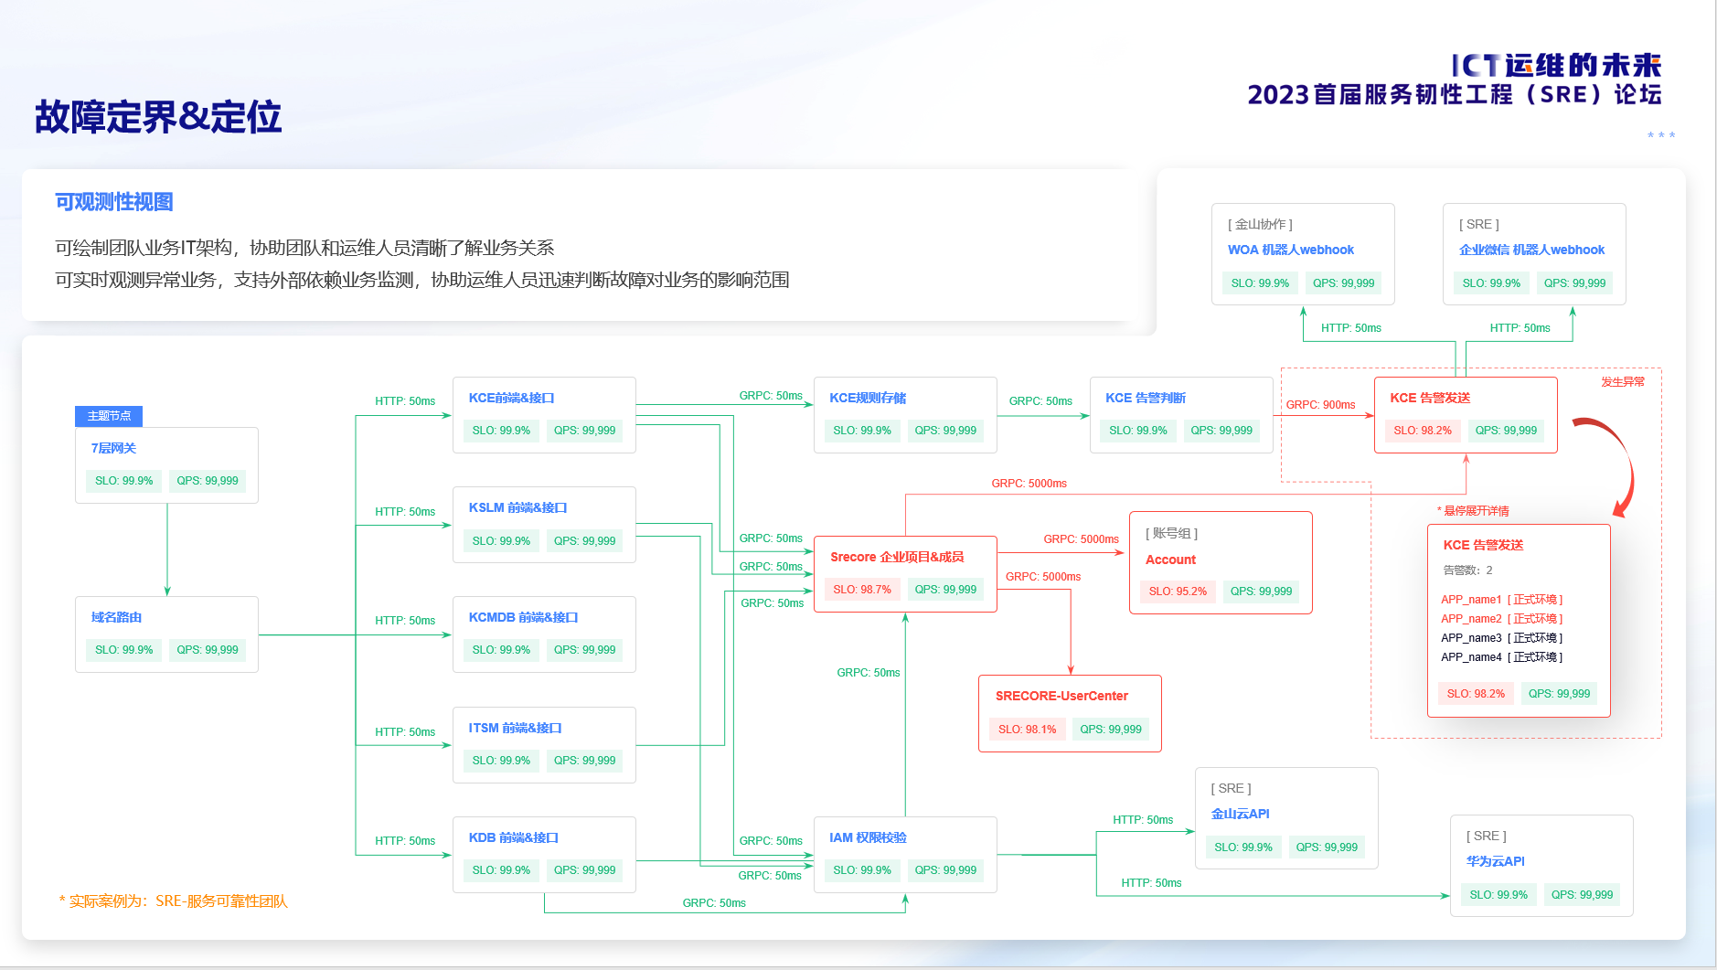Select the 域名路由 node title
The image size is (1717, 970).
point(116,617)
